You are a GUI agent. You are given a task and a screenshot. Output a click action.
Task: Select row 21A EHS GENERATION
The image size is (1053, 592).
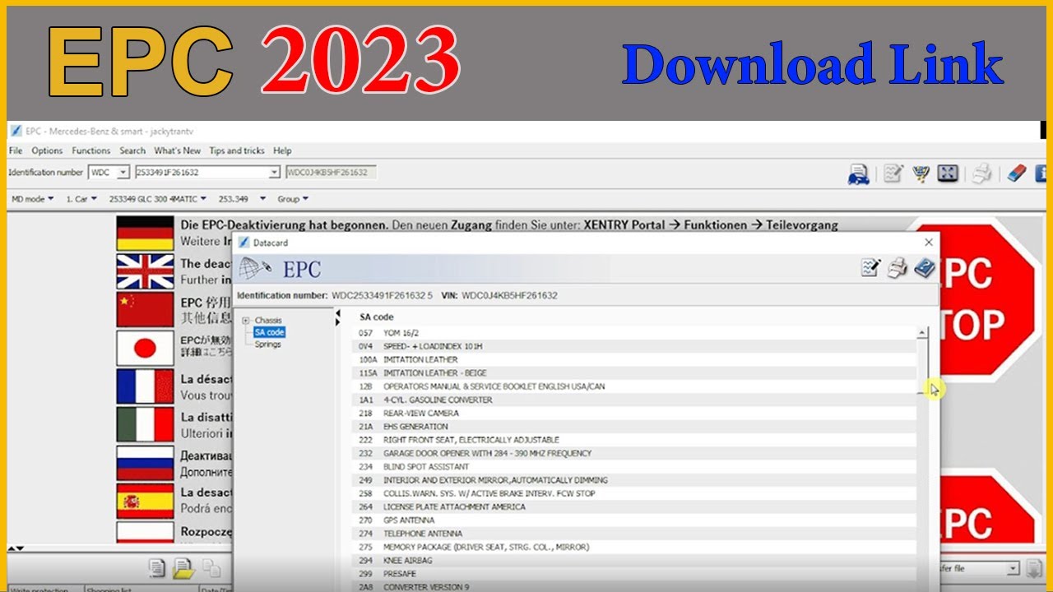click(x=635, y=427)
